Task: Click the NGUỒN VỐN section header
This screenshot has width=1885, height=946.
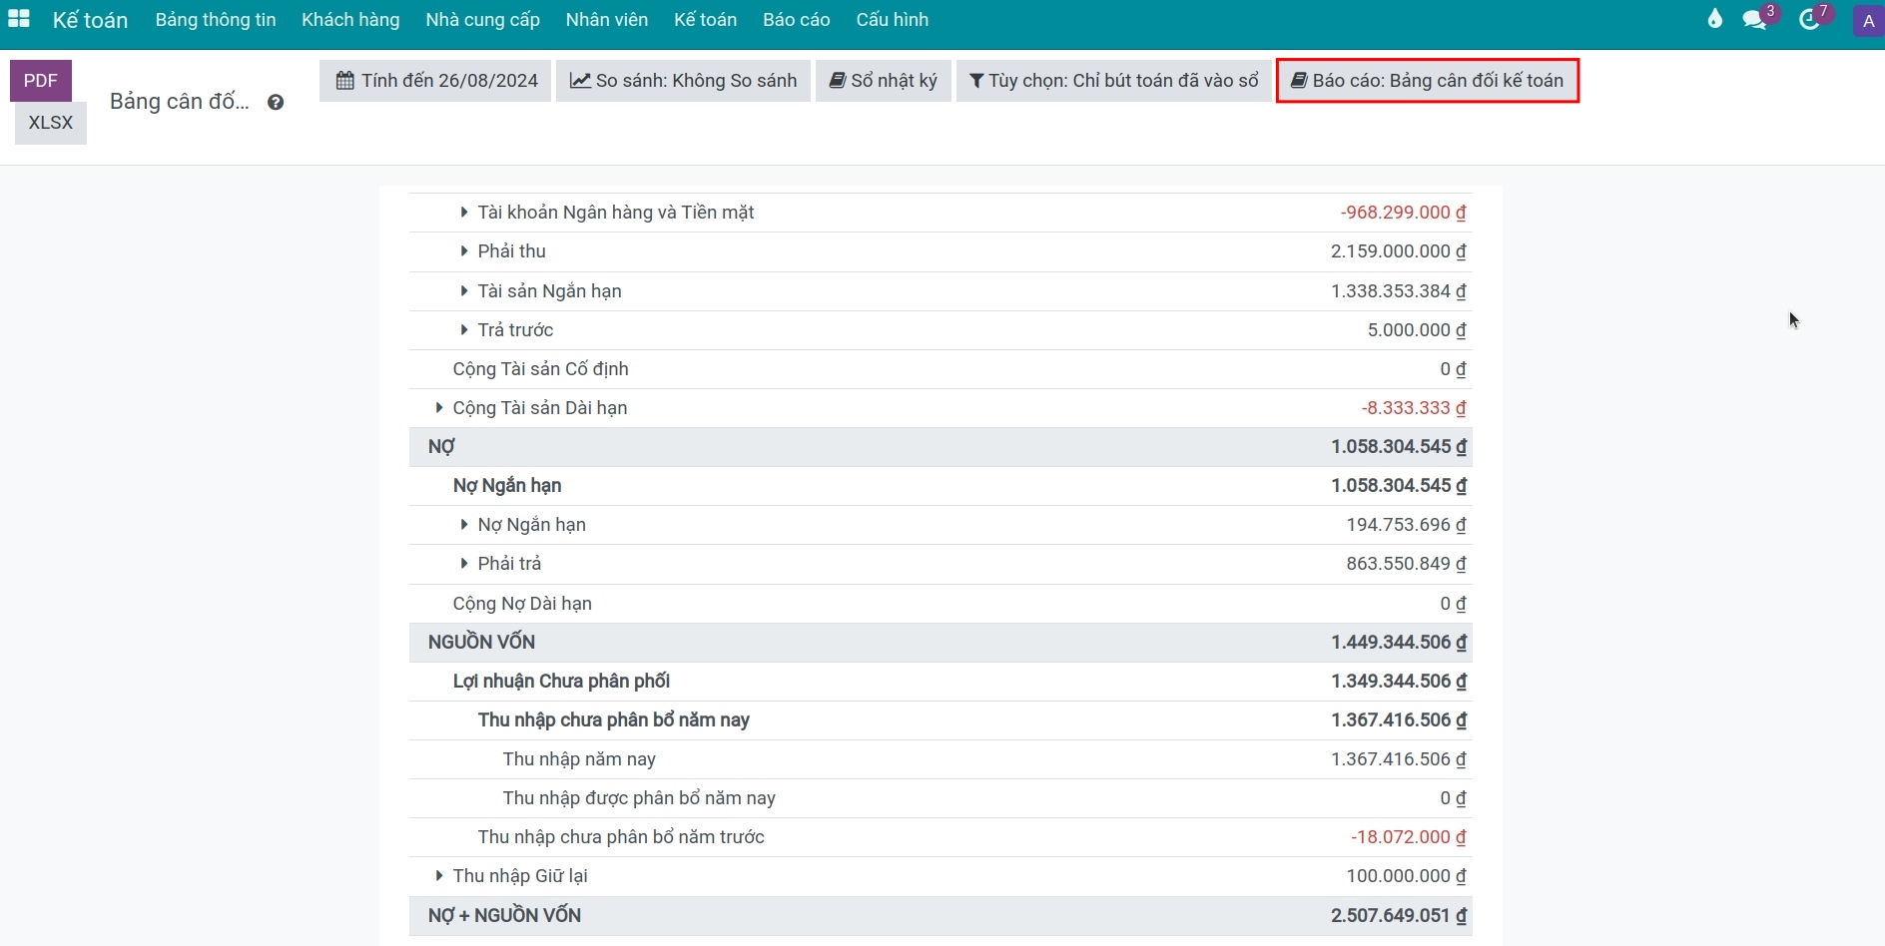Action: point(940,643)
